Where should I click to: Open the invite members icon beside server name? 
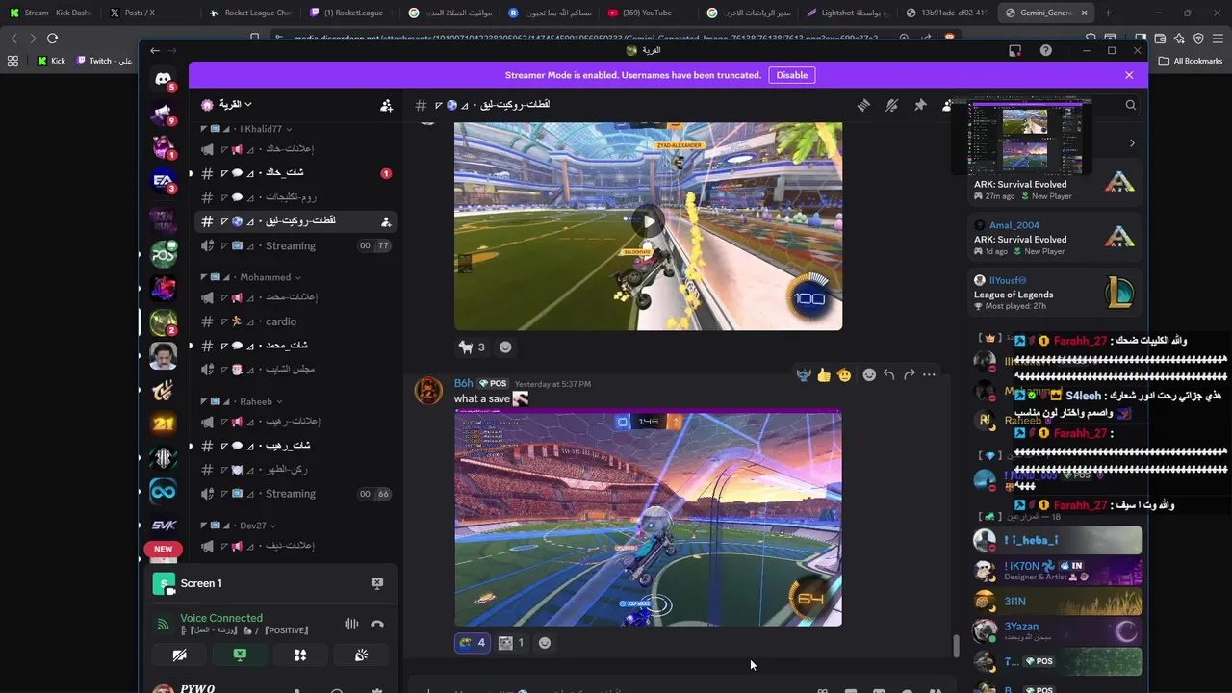coord(386,105)
